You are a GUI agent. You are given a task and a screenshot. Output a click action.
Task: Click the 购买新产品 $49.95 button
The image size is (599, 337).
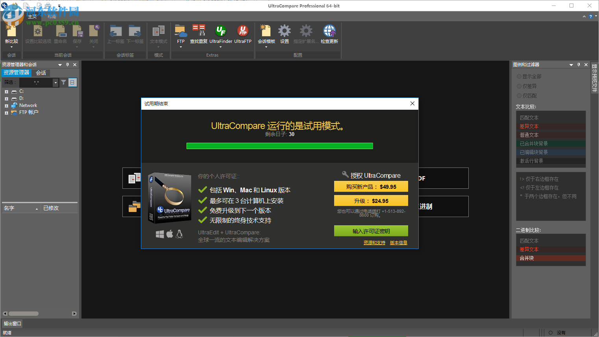pos(371,186)
